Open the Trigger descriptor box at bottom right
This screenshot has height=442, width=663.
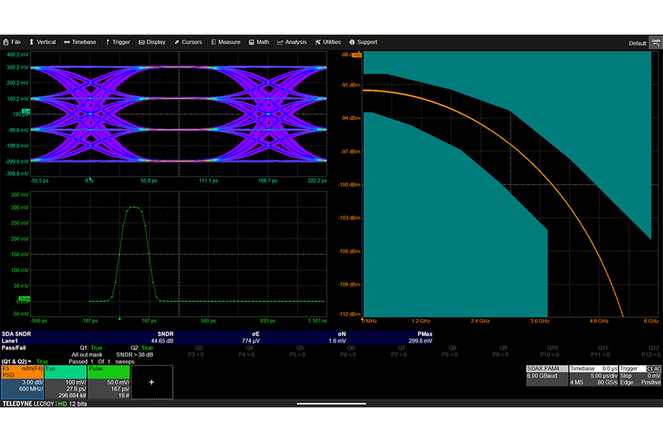pos(640,376)
